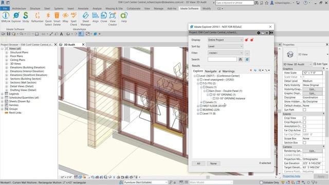Screen dimensions: 329x185
Task: Enable the Crop View checkbox
Action: coord(304,118)
